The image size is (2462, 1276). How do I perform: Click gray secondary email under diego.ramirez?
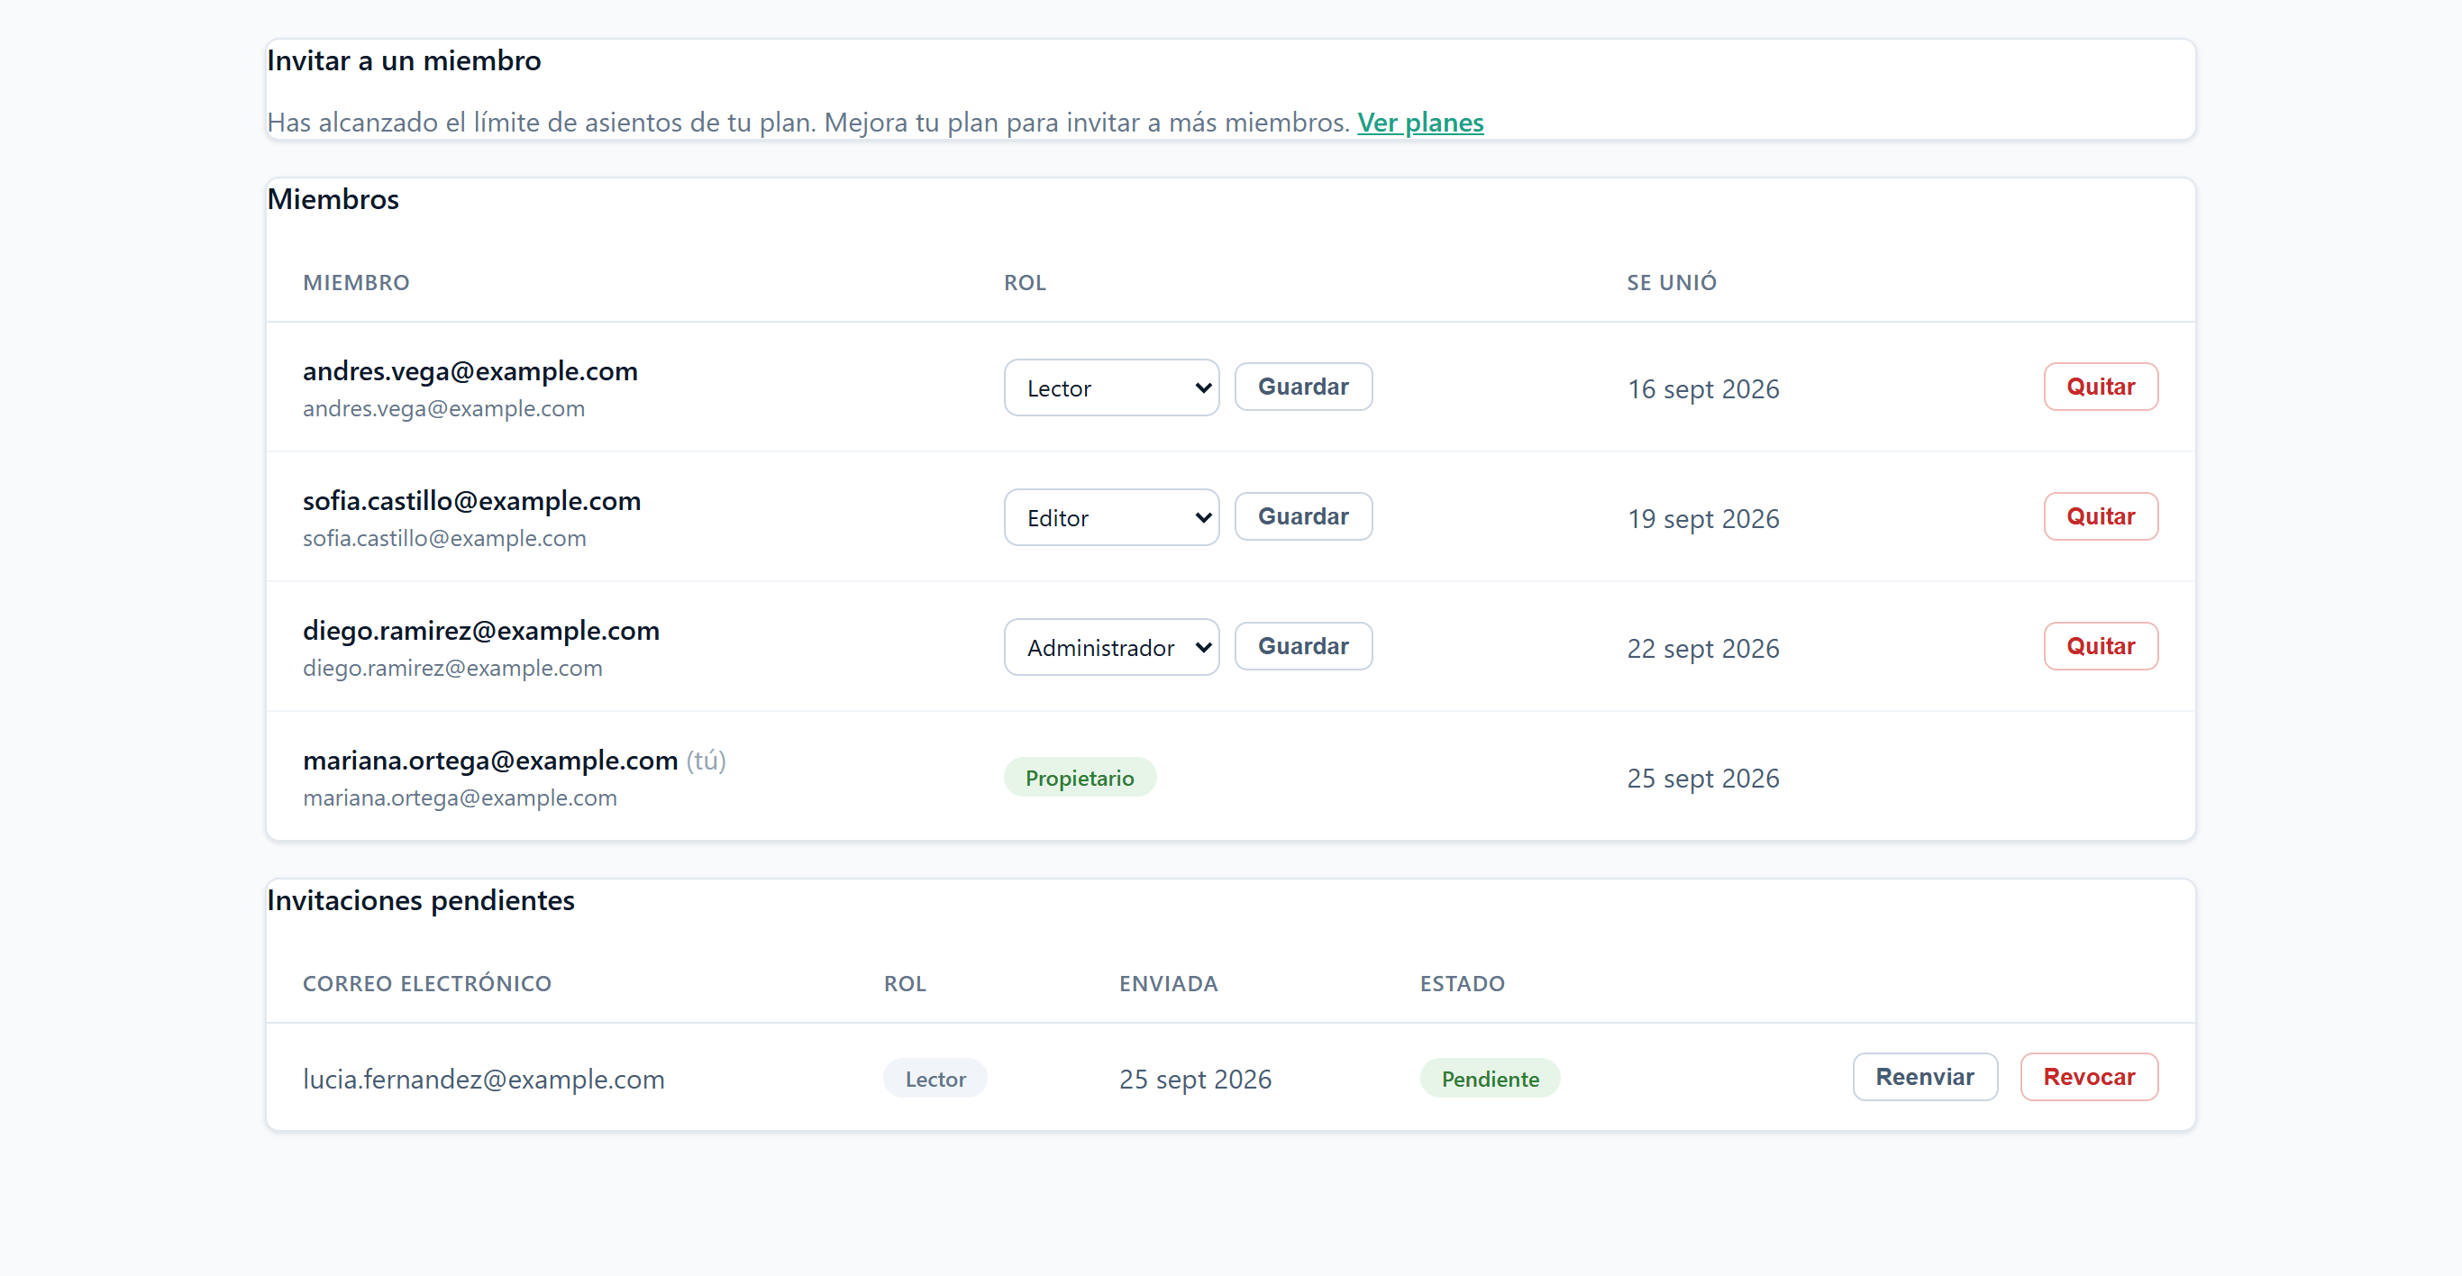coord(453,668)
